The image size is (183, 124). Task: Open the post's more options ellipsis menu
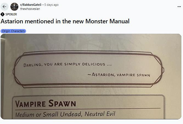click(x=179, y=7)
